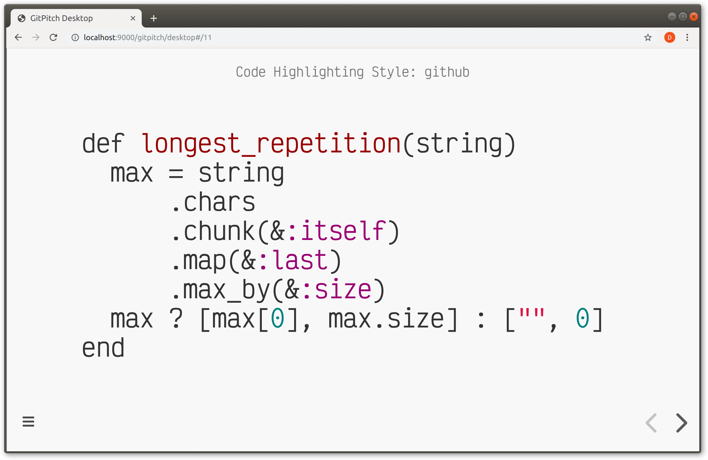Go to the previous slide arrow

pyautogui.click(x=651, y=423)
